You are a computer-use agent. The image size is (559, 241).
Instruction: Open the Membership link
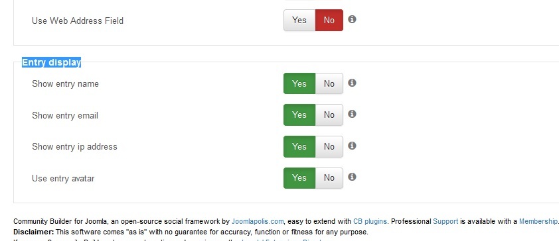538,221
